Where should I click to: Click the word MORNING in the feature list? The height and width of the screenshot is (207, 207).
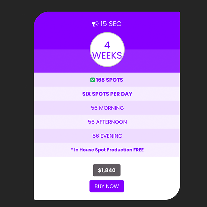point(111,108)
